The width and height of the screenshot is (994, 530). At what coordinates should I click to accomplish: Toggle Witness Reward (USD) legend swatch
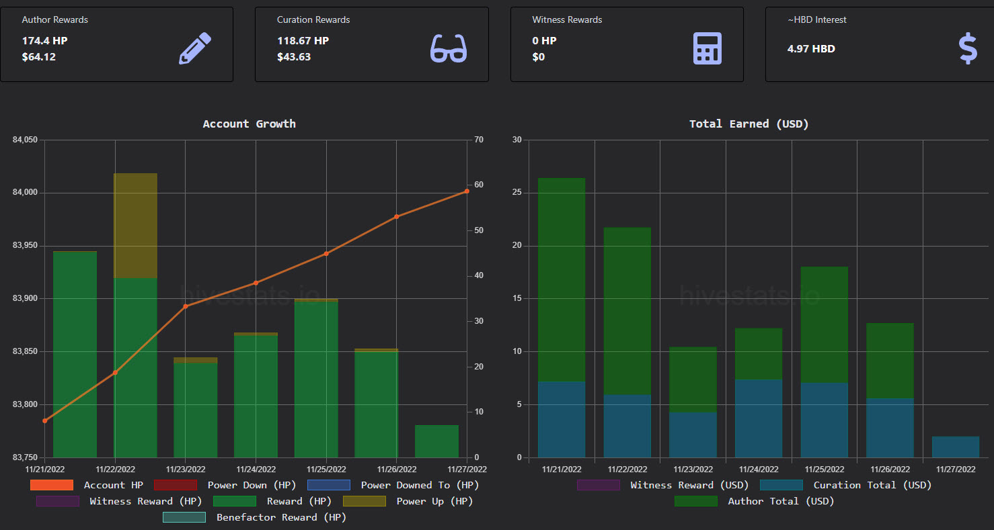coord(599,484)
